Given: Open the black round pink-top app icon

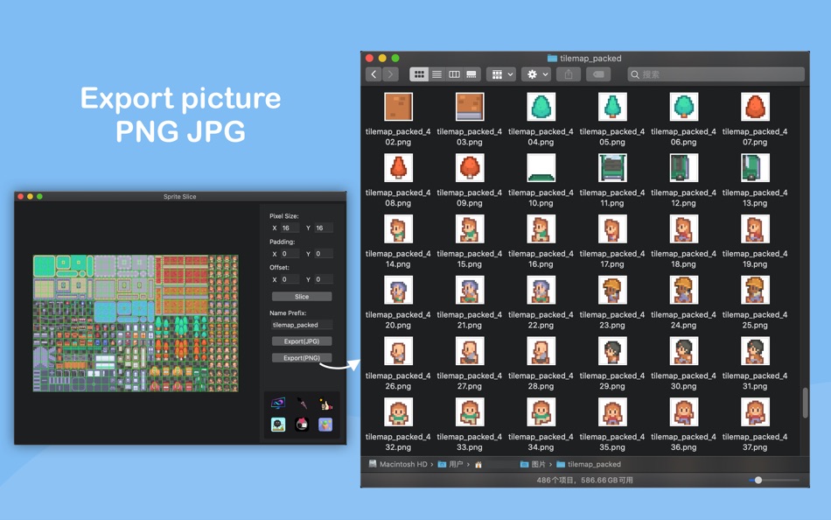Looking at the screenshot, I should point(302,425).
